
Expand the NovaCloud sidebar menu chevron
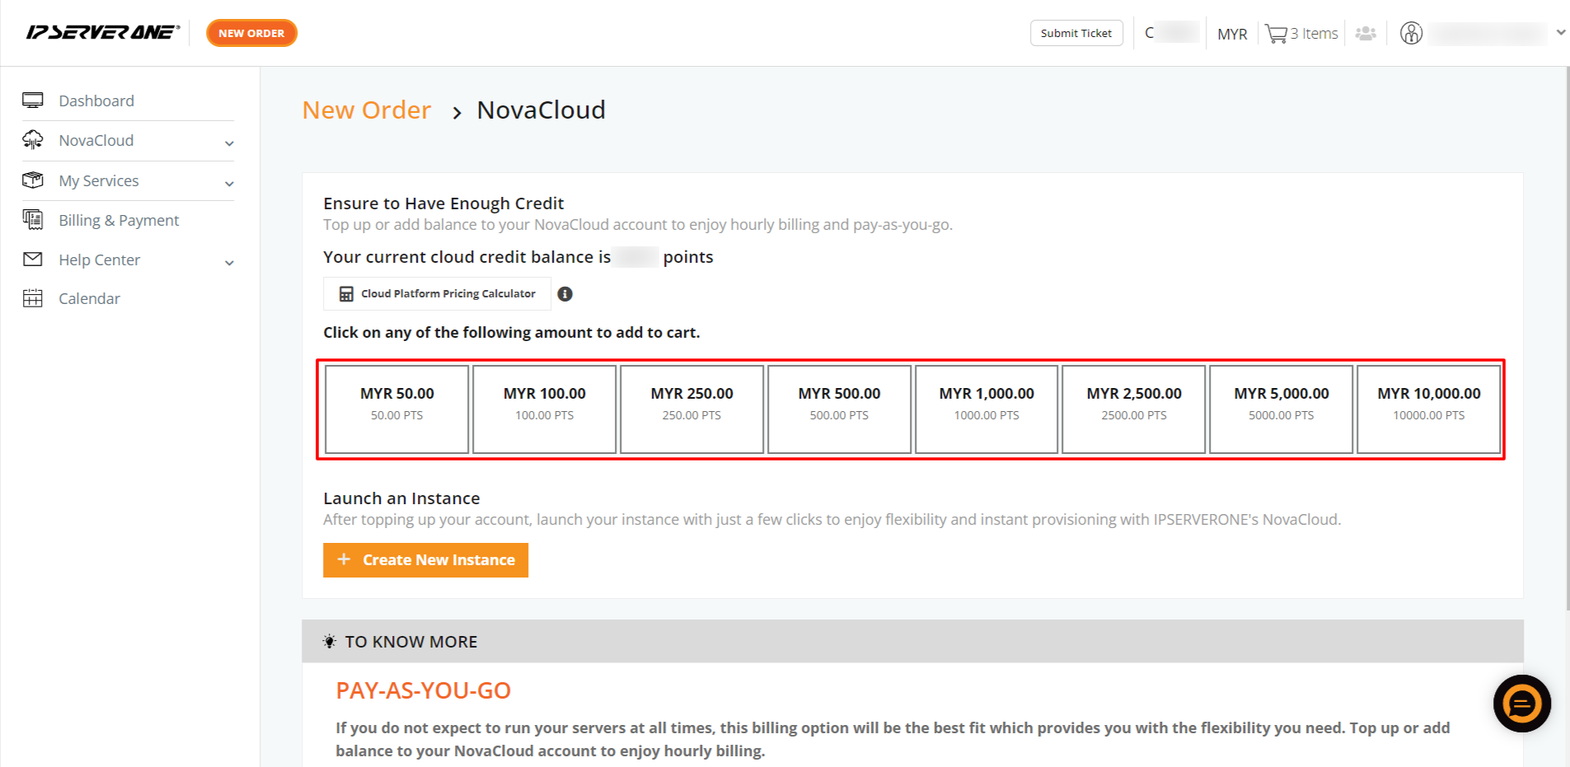pyautogui.click(x=229, y=143)
